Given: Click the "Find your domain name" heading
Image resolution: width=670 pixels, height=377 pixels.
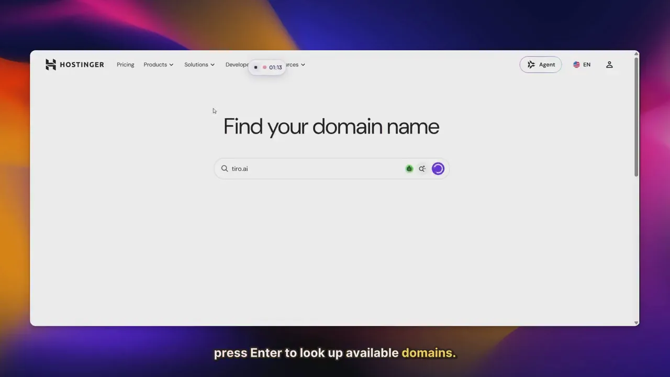Looking at the screenshot, I should [x=331, y=127].
